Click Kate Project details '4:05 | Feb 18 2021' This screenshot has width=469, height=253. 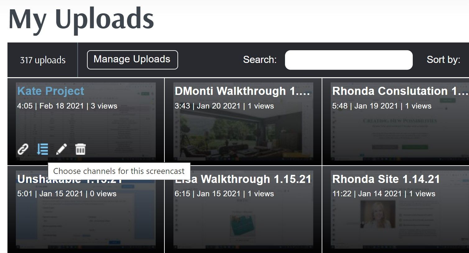[50, 106]
